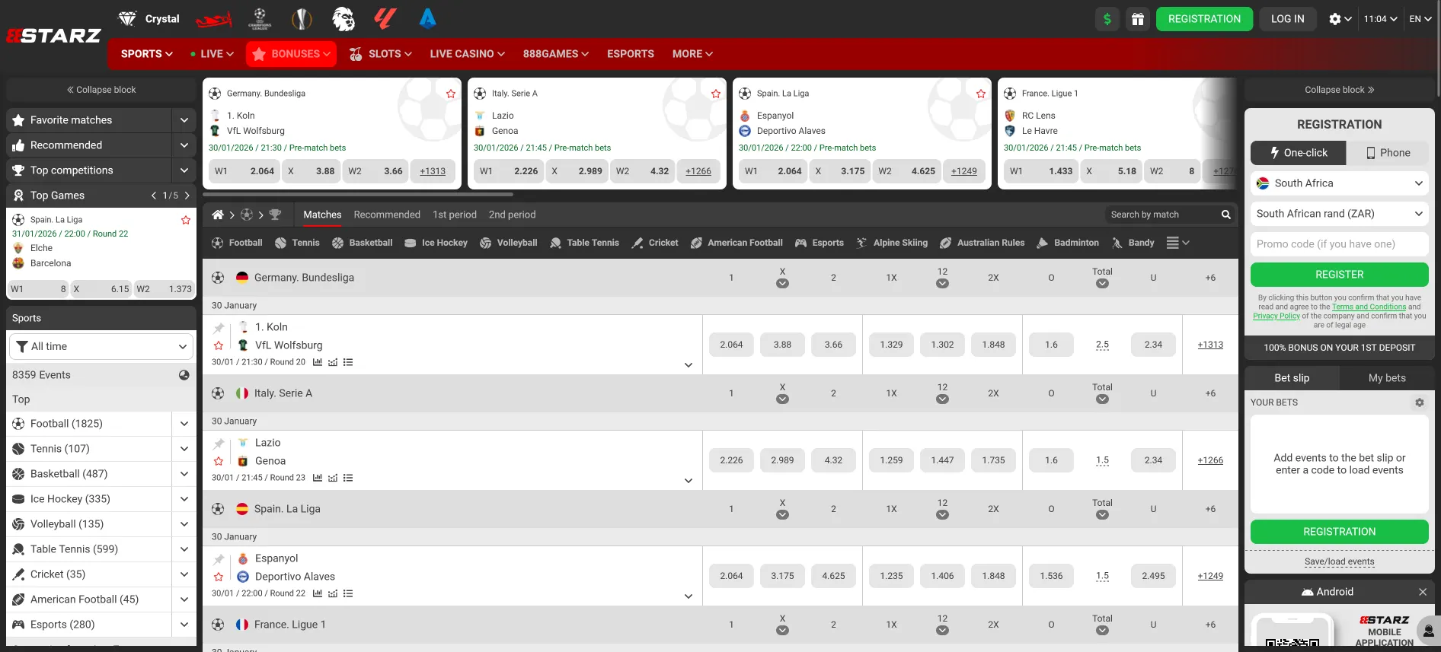The height and width of the screenshot is (652, 1441).
Task: Select Esports in the sport icon bar
Action: [x=820, y=243]
